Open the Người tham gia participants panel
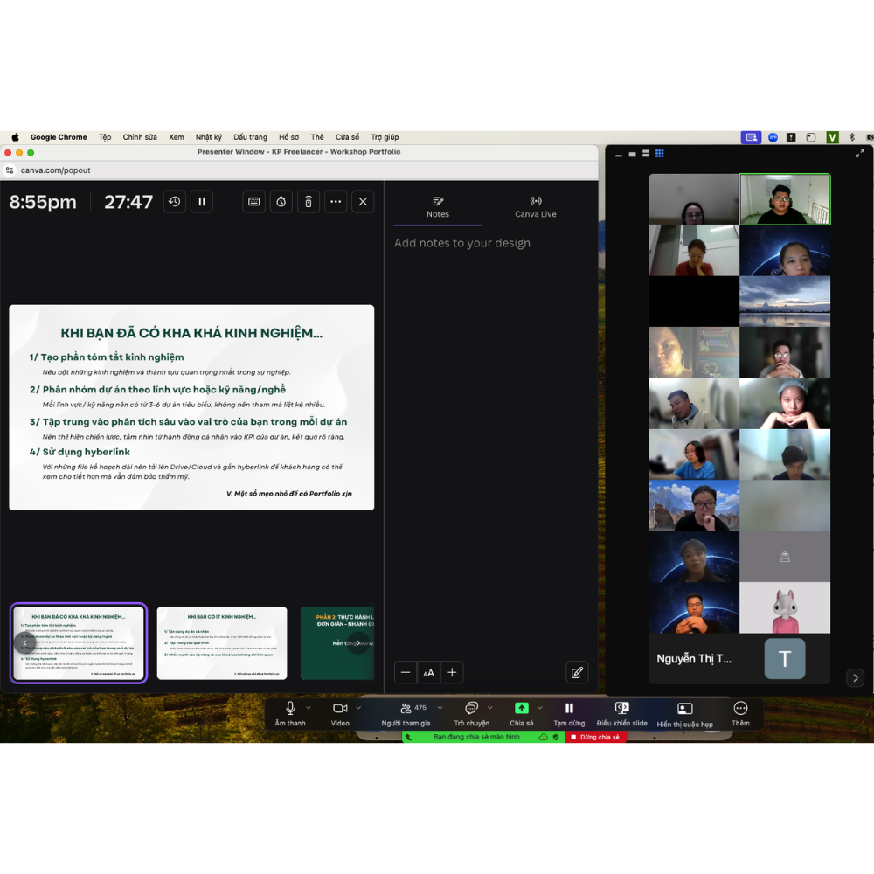The width and height of the screenshot is (874, 874). tap(406, 713)
